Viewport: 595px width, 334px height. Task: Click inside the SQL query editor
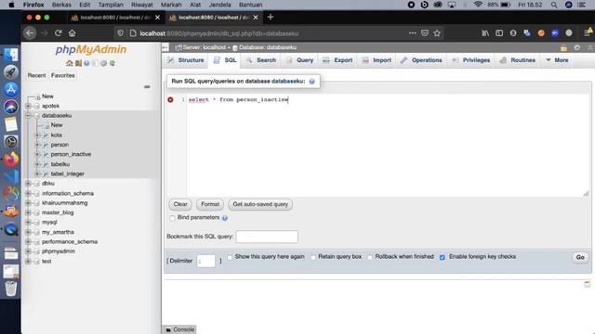pos(387,145)
